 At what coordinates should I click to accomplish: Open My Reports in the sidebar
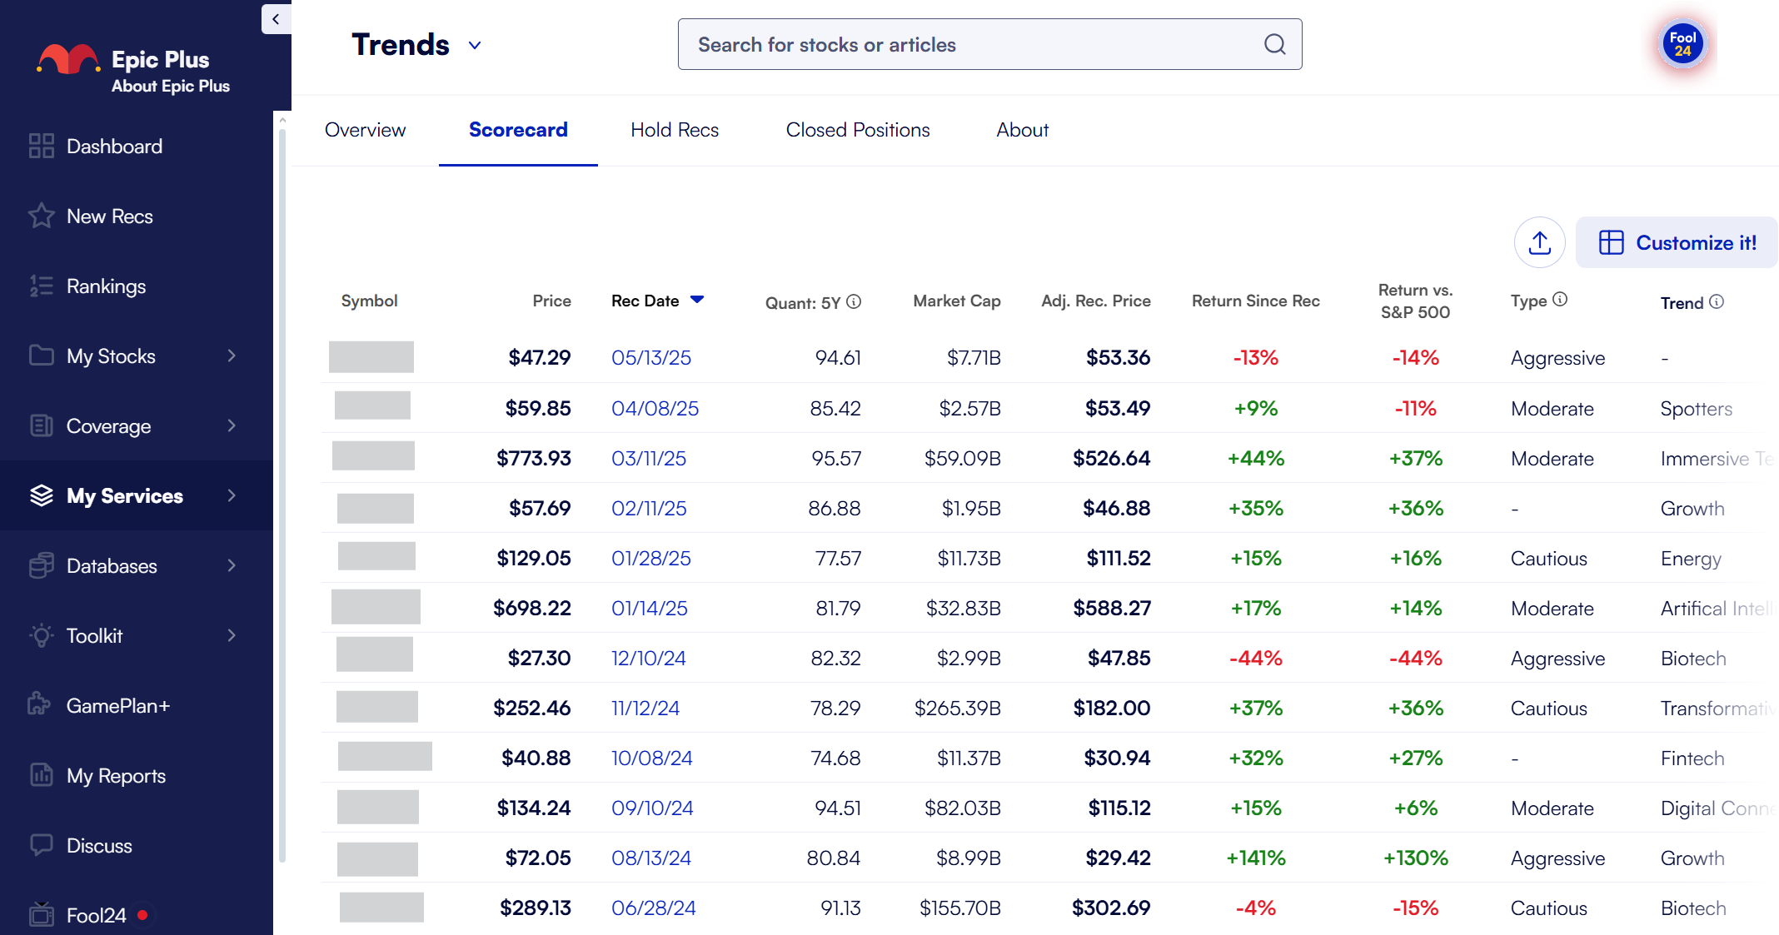tap(116, 775)
